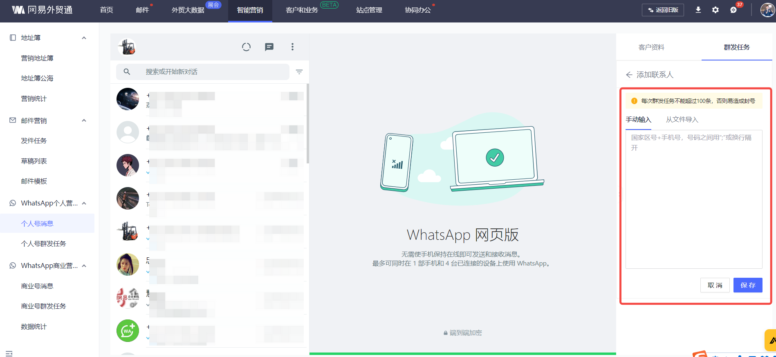The height and width of the screenshot is (357, 776).
Task: Focus the 搜索或开始新对话 search field
Action: point(203,72)
